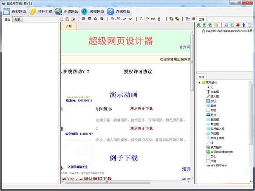Image resolution: width=255 pixels, height=191 pixels.
Task: Click the bring to front layer icon
Action: click(x=171, y=19)
